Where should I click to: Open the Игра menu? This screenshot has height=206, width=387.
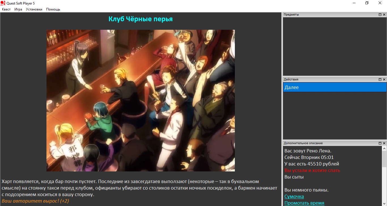tap(18, 9)
